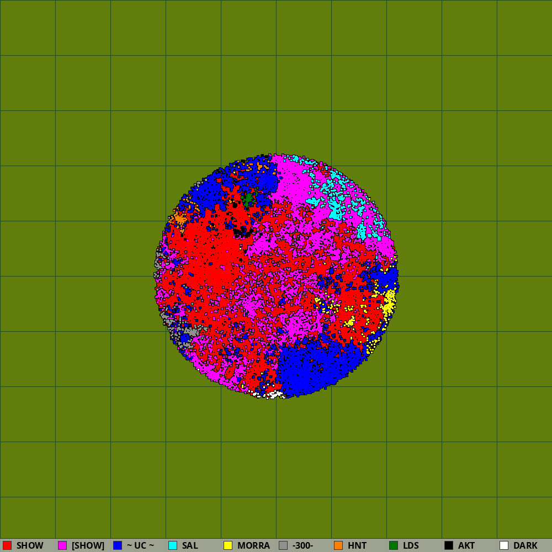Select the [SHOW] alliance label
552x552 pixels.
click(x=88, y=546)
